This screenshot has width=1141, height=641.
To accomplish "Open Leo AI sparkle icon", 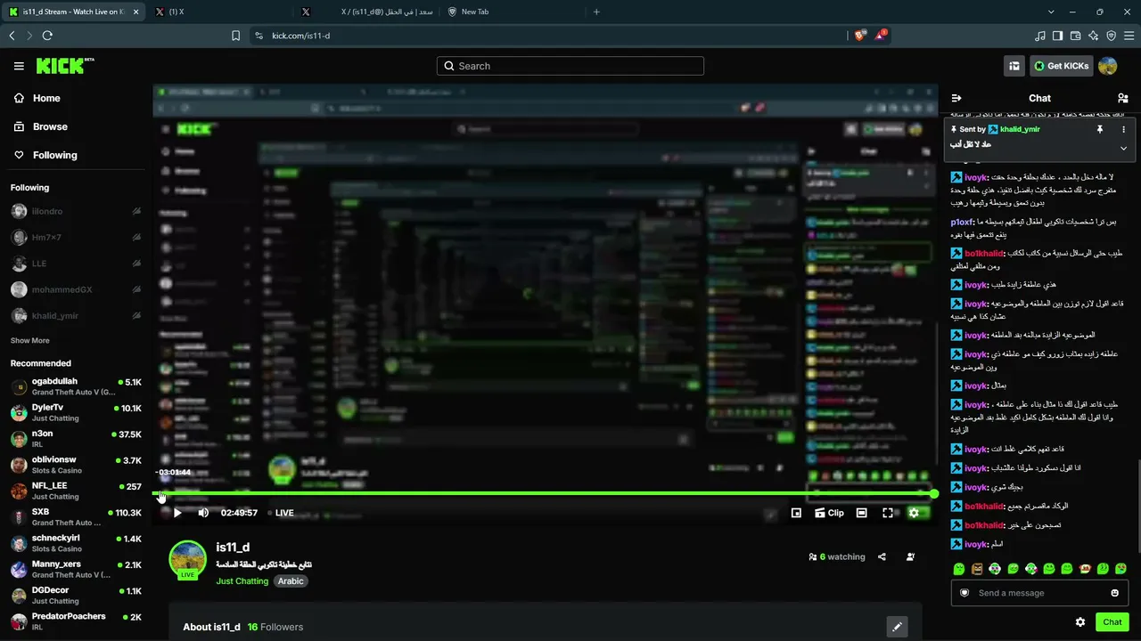I will coord(1093,36).
